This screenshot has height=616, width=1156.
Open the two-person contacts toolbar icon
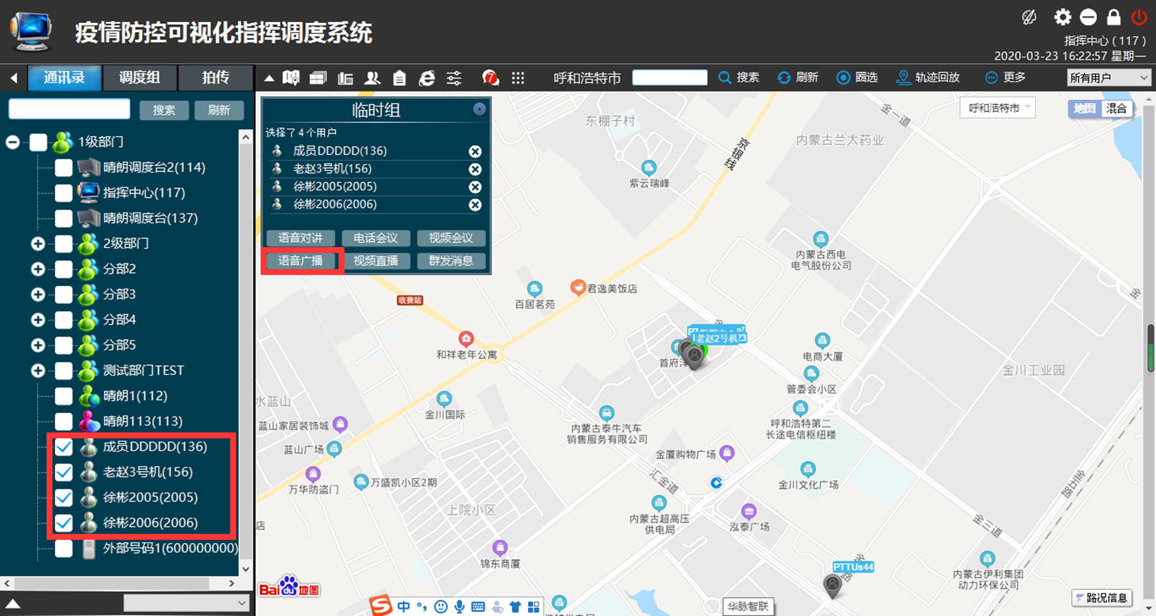372,78
